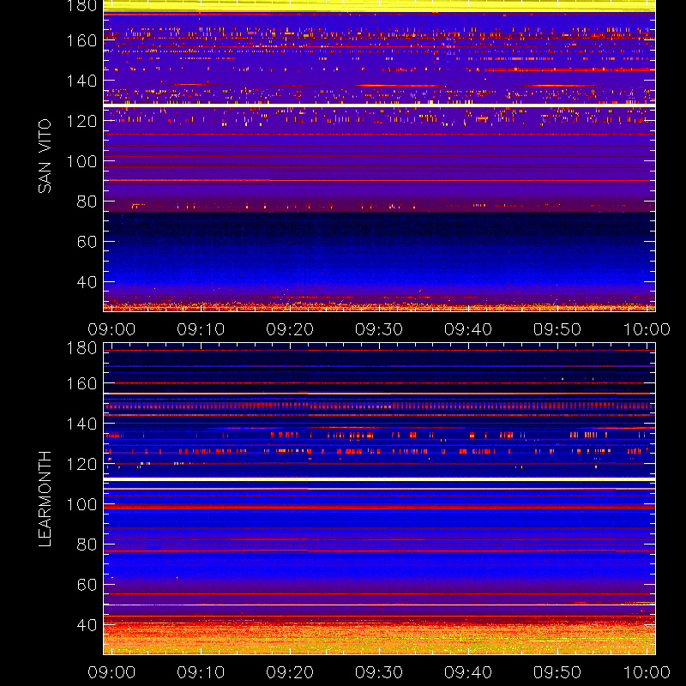Image resolution: width=686 pixels, height=686 pixels.
Task: Click the 140 tick label on San Vito plot
Action: tap(81, 81)
